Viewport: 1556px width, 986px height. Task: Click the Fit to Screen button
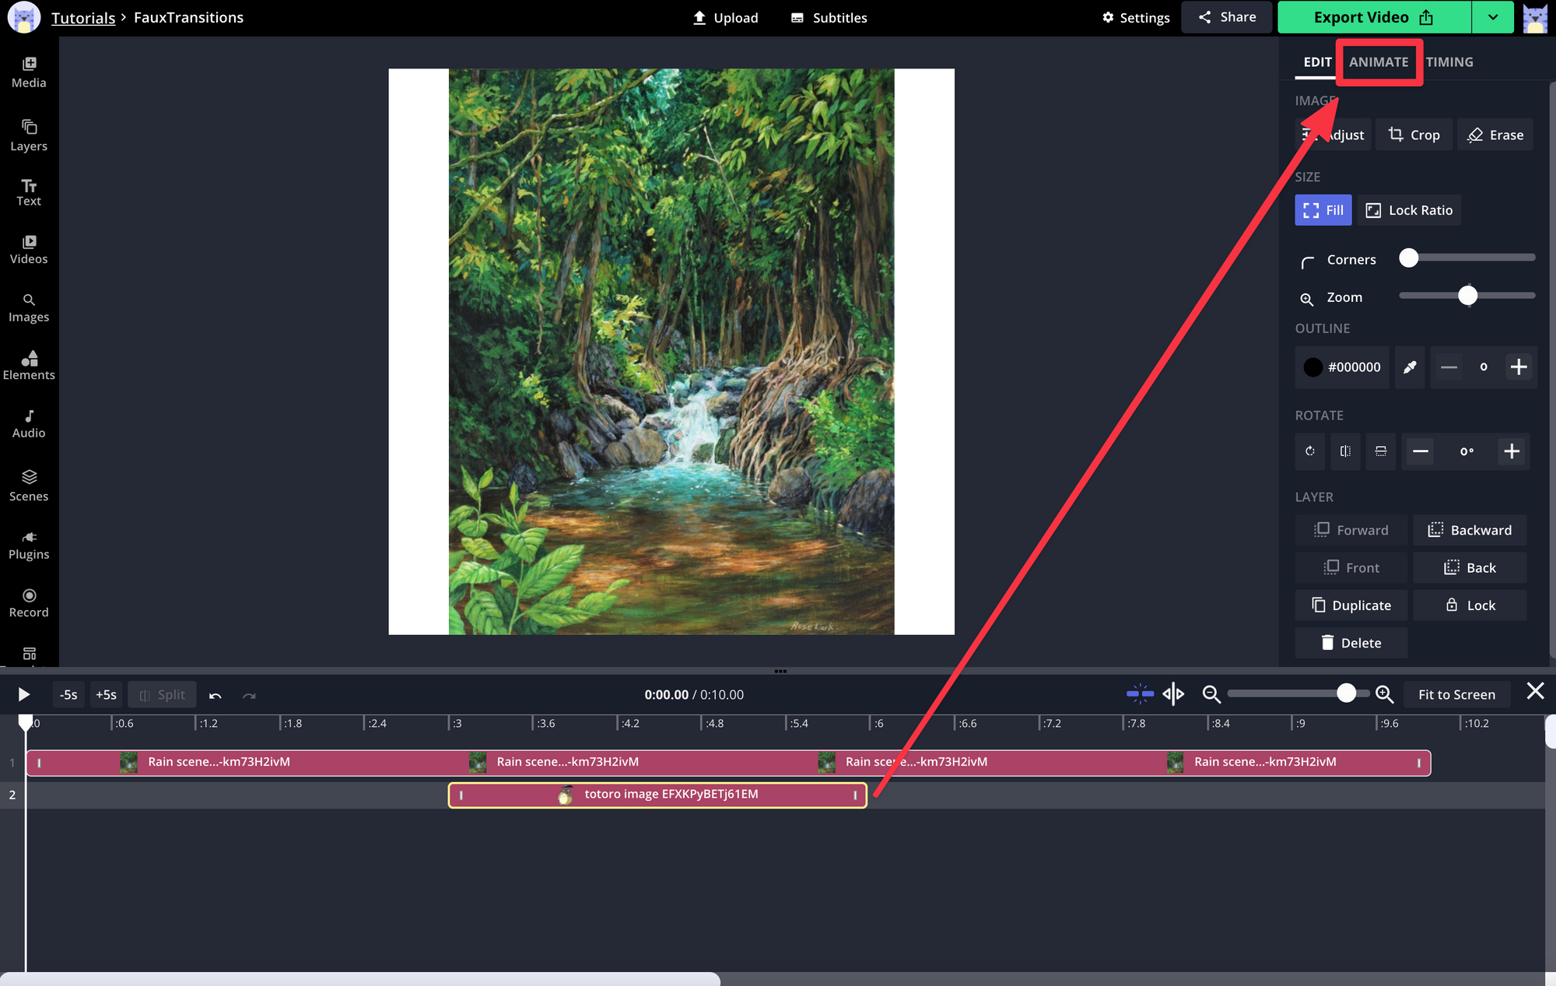1456,694
